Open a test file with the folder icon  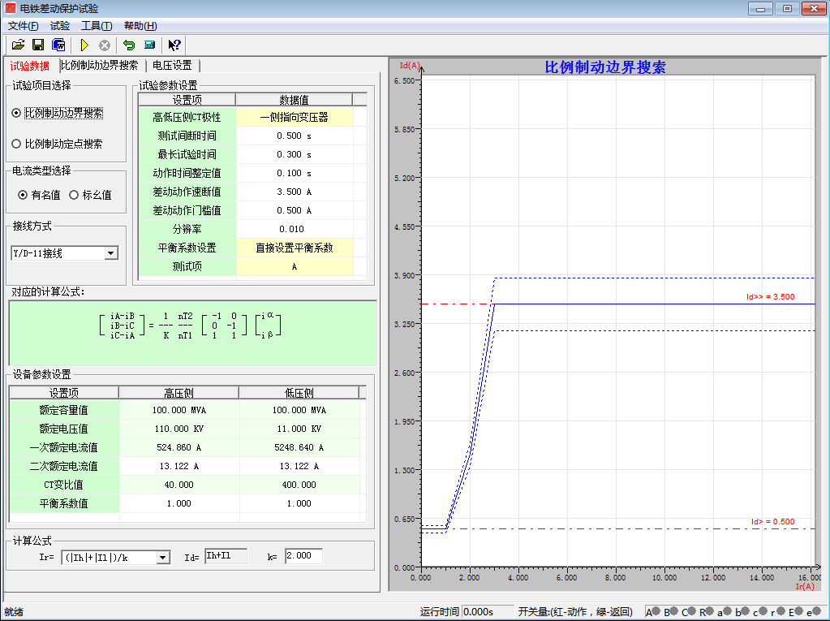(x=17, y=45)
